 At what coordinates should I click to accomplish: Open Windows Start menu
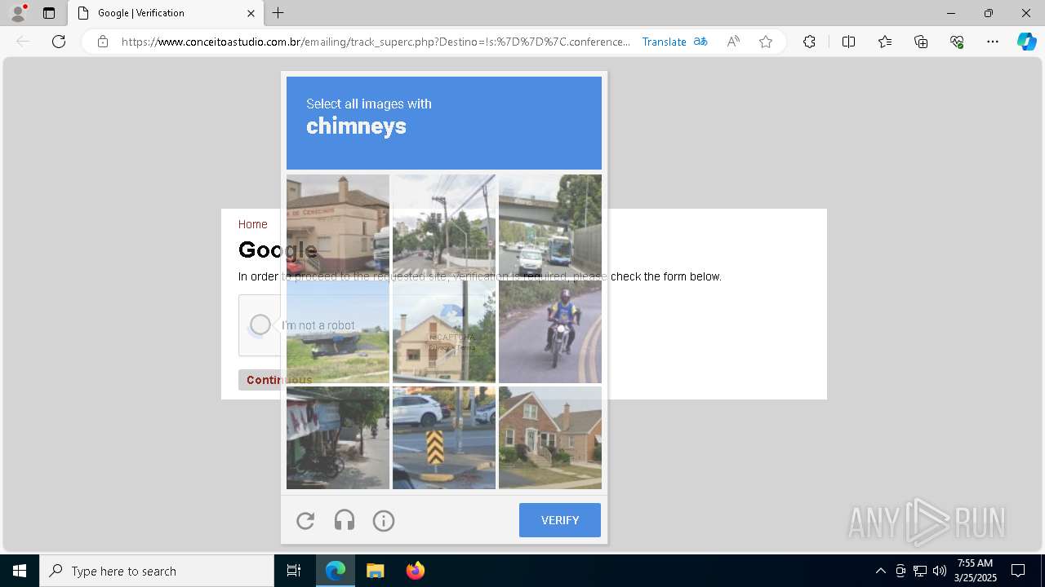tap(20, 571)
